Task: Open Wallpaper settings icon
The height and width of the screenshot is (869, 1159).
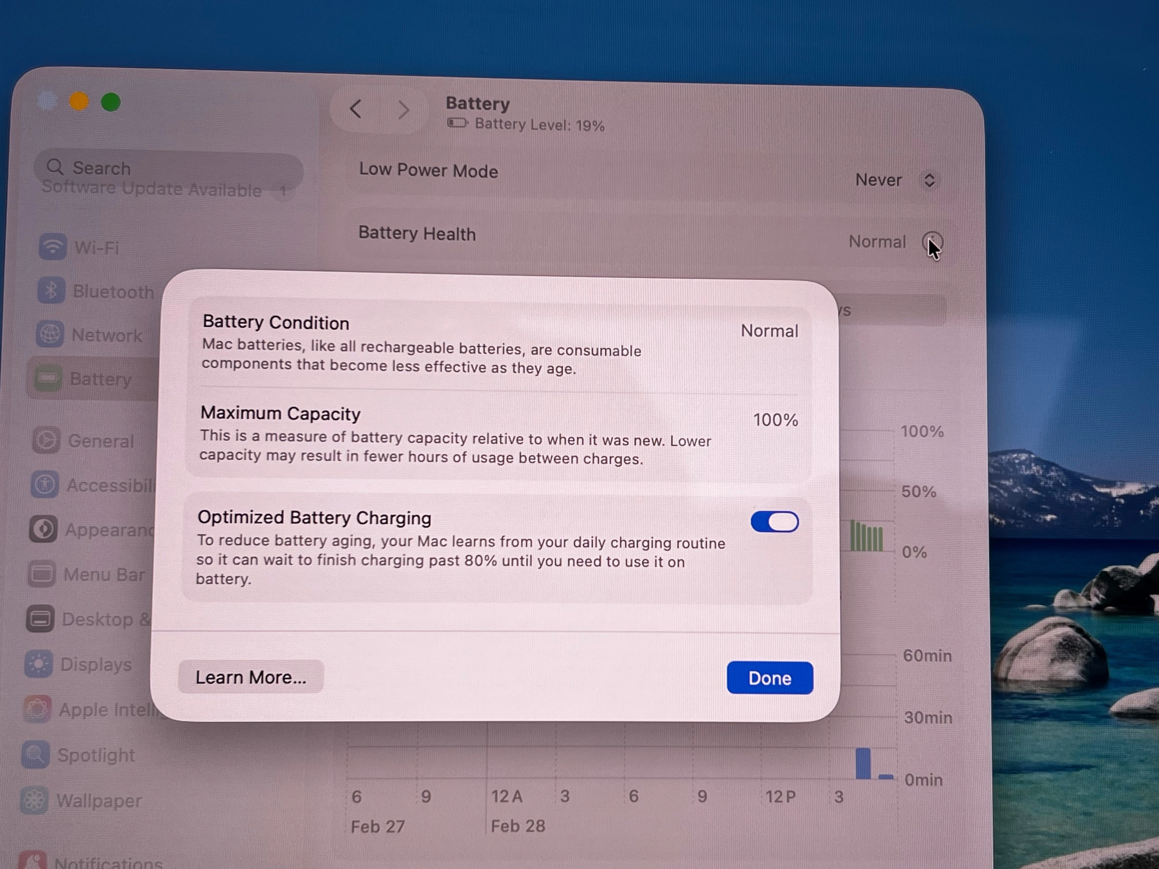Action: (x=35, y=801)
